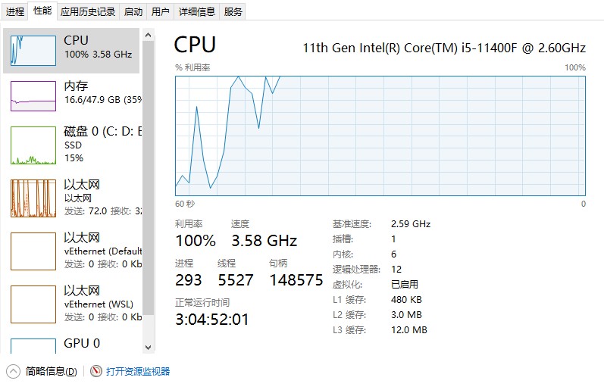Image resolution: width=604 pixels, height=390 pixels.
Task: Click the 打开资源监视器 link
Action: pos(138,371)
